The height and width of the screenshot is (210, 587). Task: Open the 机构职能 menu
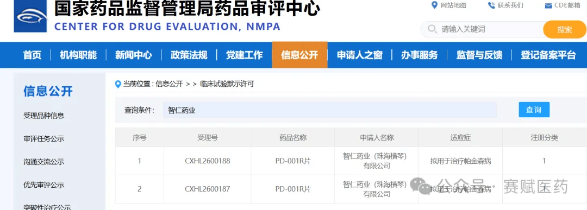(x=78, y=55)
